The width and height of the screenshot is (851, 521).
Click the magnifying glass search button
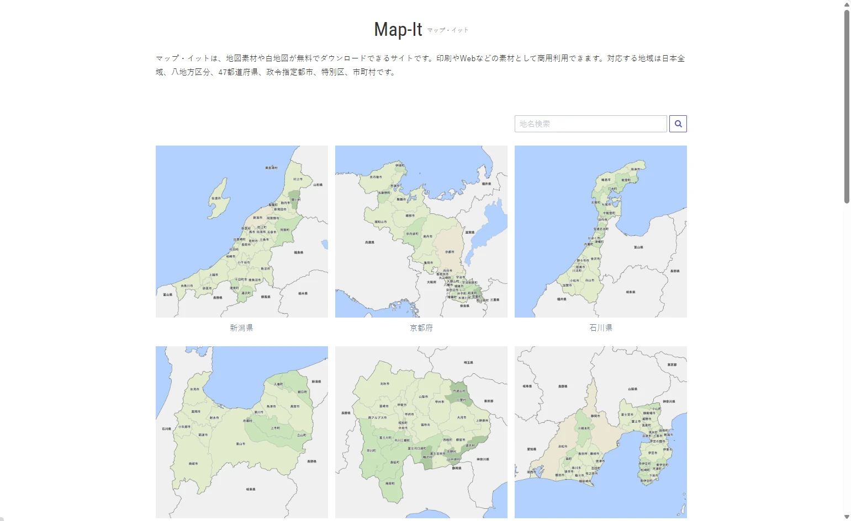[678, 123]
